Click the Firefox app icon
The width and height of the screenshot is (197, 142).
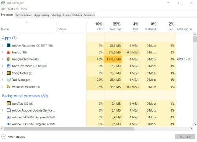pos(9,52)
